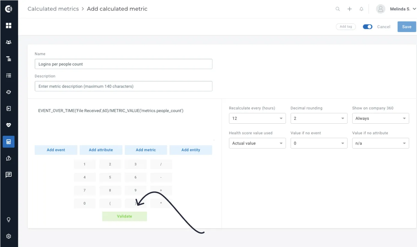Open the chat message icon in sidebar

click(x=9, y=175)
